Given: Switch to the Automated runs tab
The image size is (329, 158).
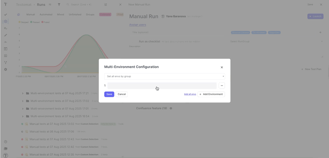Looking at the screenshot, I should [x=46, y=14].
